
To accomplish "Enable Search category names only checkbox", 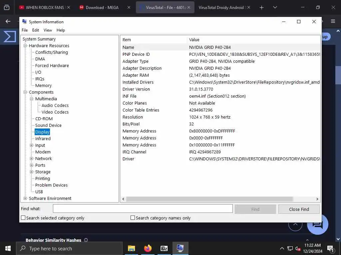I will point(133,218).
